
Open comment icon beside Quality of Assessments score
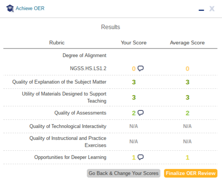(141, 113)
